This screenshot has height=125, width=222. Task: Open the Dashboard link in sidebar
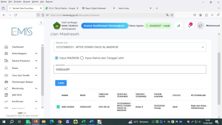[18, 47]
